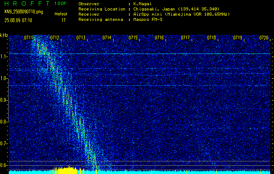Viewport: 274px width, 174px height.
Task: Click the time marker 0716
Action: point(159,37)
